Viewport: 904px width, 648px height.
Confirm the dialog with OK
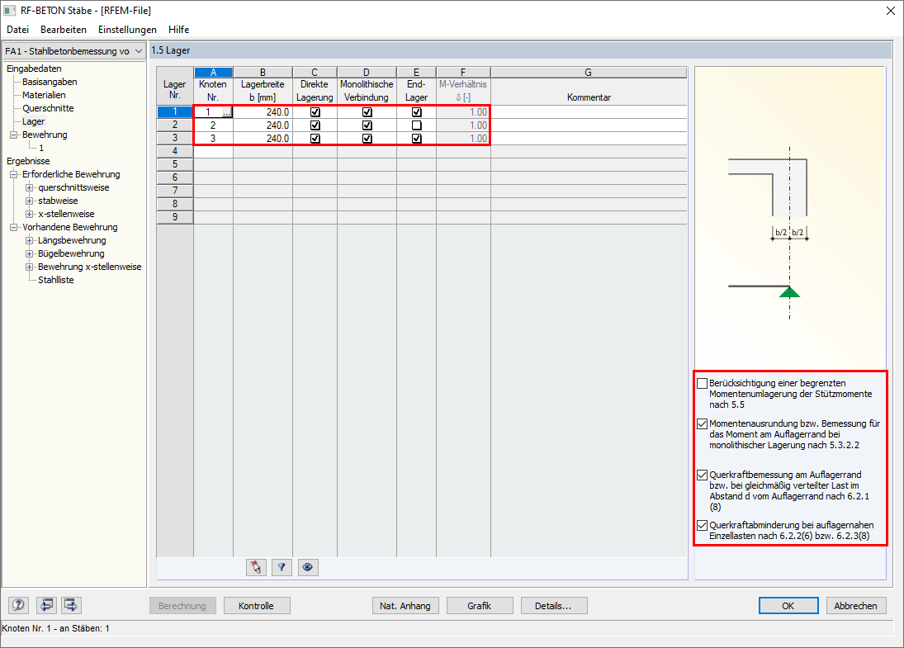[788, 605]
